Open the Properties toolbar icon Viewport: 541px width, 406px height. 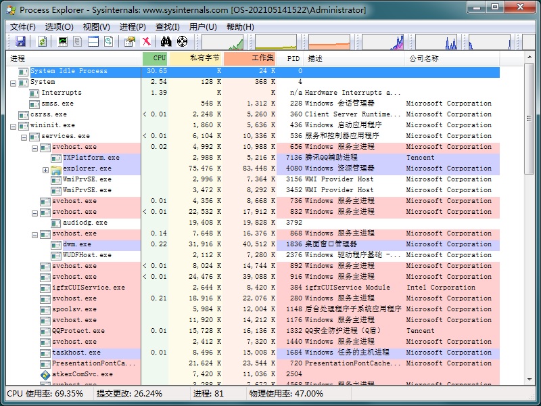(x=130, y=41)
